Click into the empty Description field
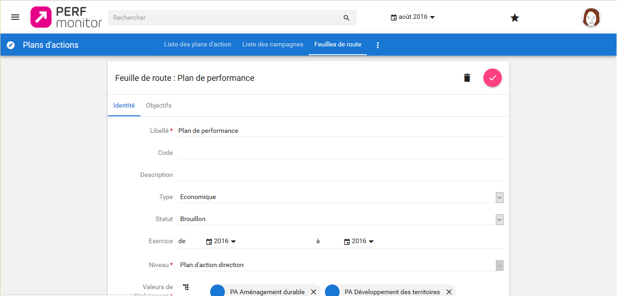The image size is (617, 296). [x=341, y=175]
